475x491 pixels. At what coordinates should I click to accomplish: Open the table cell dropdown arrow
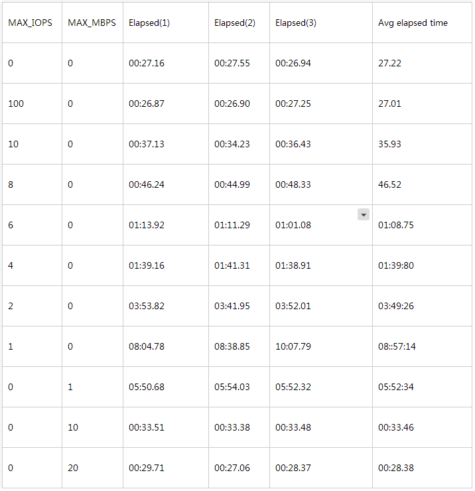(x=363, y=214)
